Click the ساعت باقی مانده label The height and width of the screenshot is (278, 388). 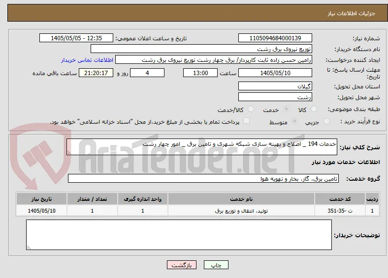coord(55,73)
